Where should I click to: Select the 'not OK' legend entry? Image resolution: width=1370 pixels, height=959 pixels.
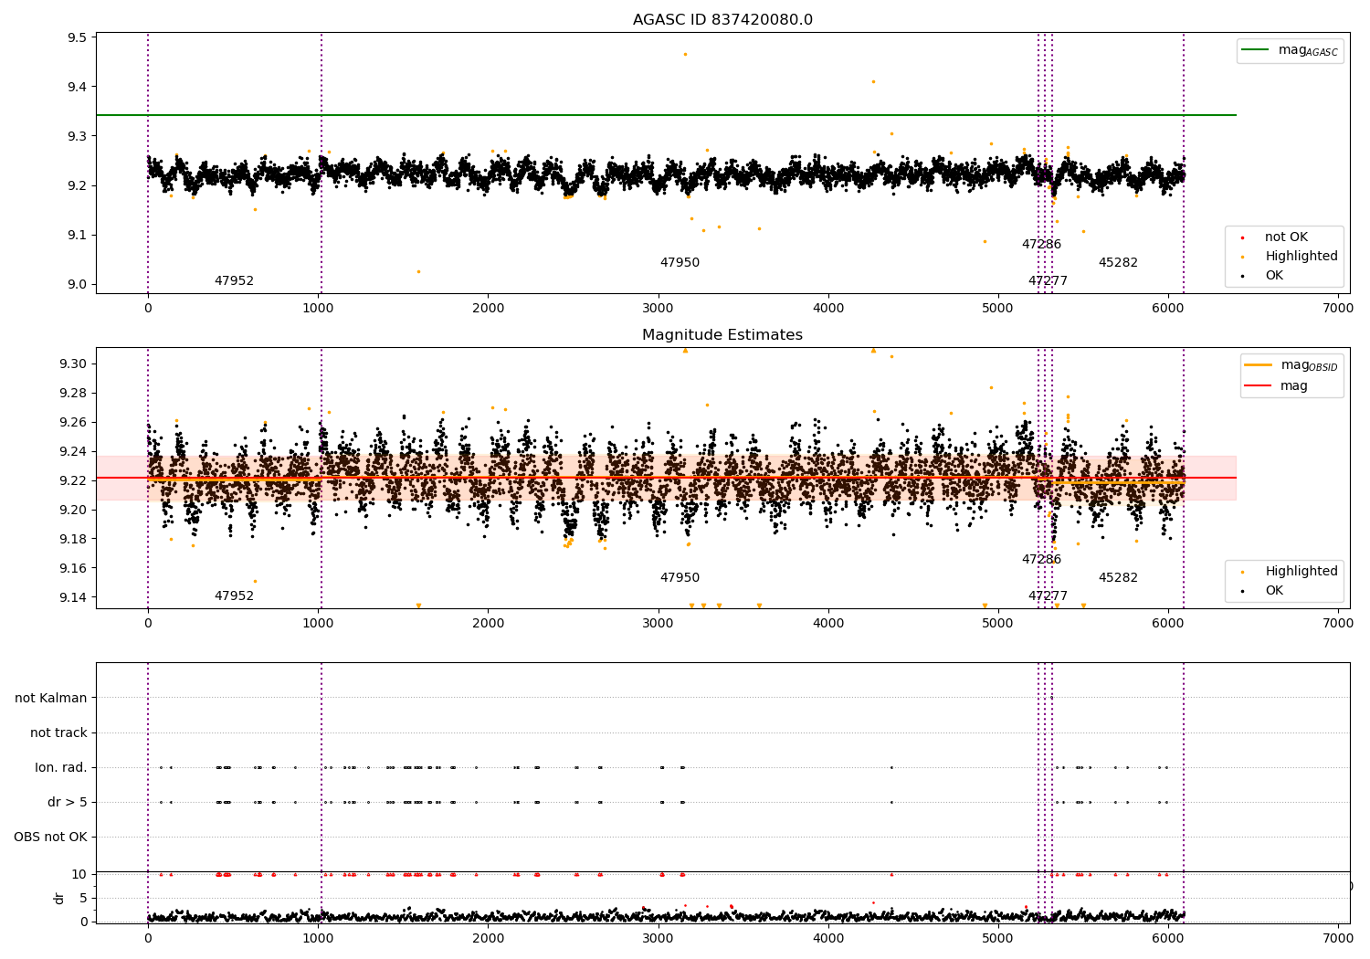[1286, 237]
